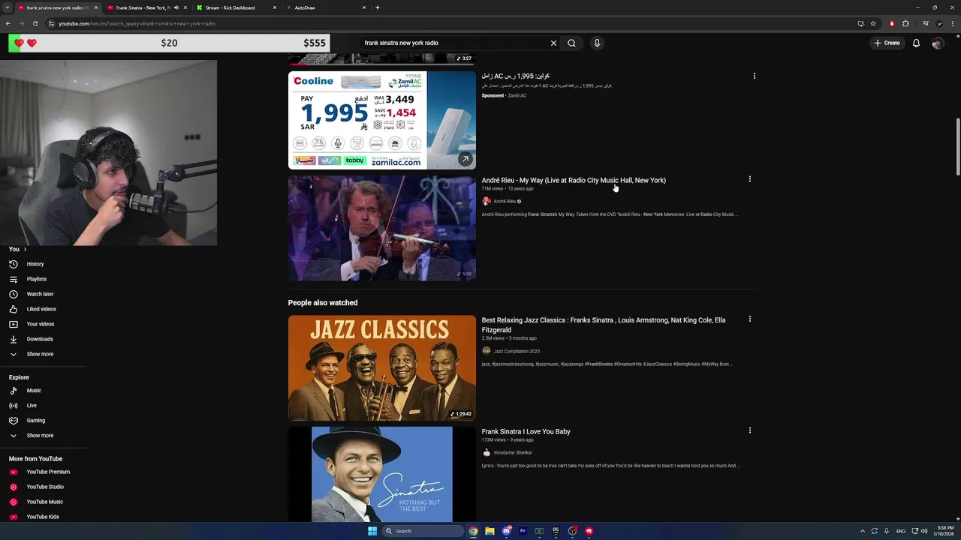Viewport: 961px width, 540px height.
Task: Open the André Rieu violin thumbnail
Action: click(382, 228)
